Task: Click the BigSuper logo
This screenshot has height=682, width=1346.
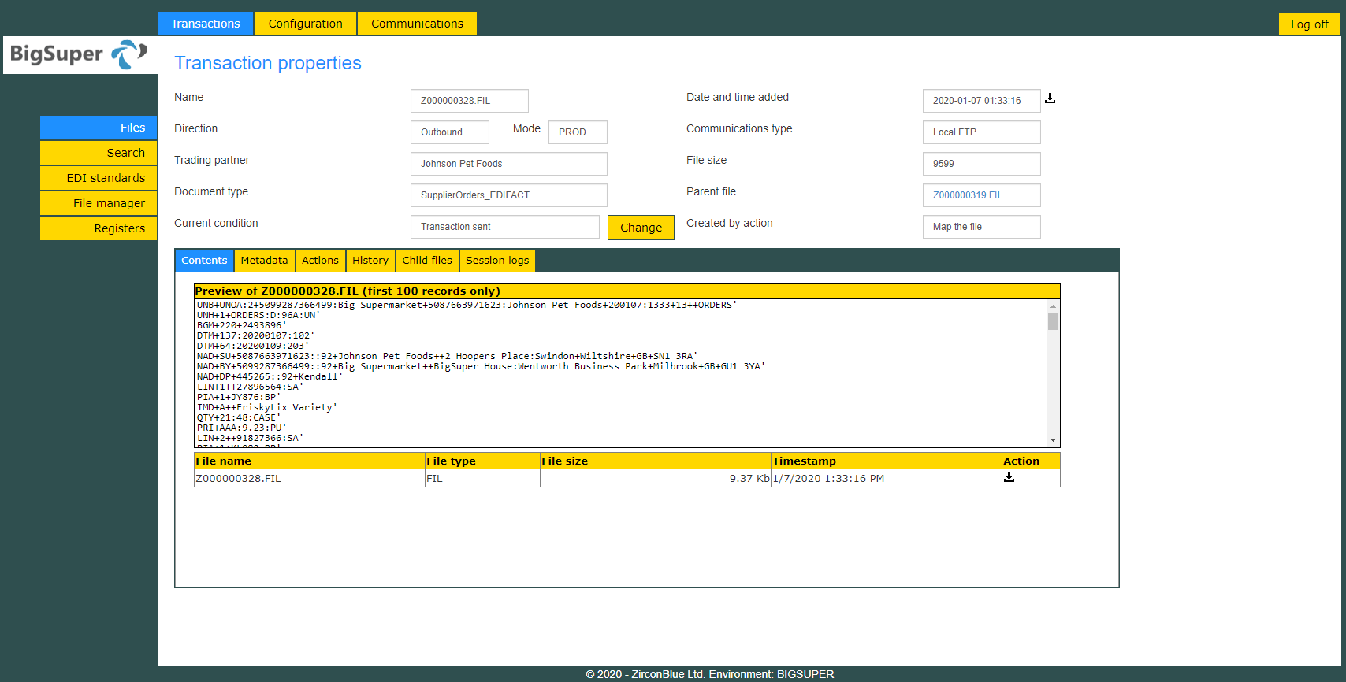Action: (x=80, y=54)
